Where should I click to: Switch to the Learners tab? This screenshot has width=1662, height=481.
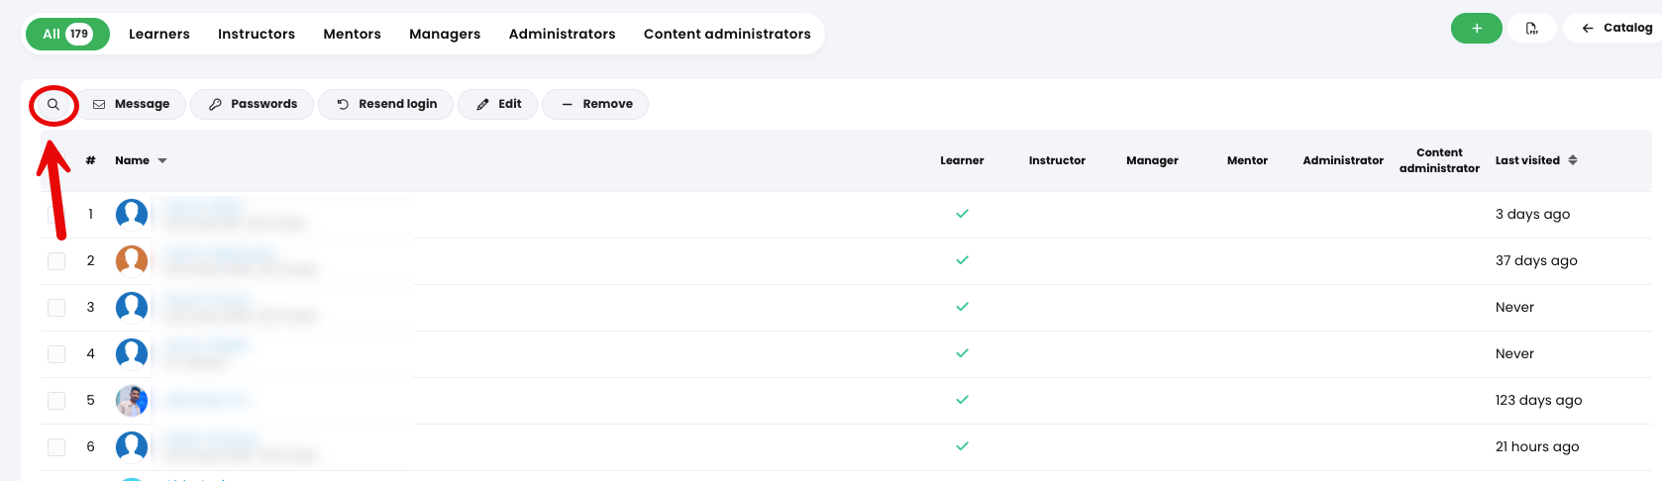point(158,34)
